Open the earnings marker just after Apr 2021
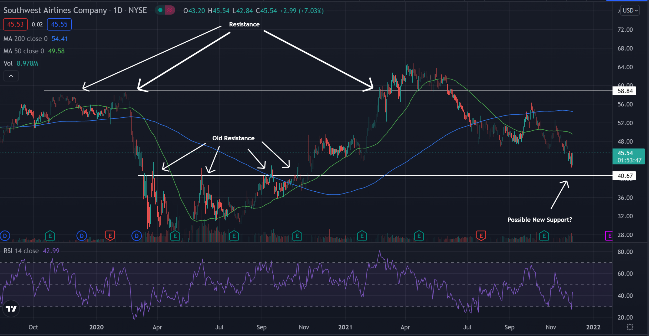649x336 pixels. click(419, 236)
